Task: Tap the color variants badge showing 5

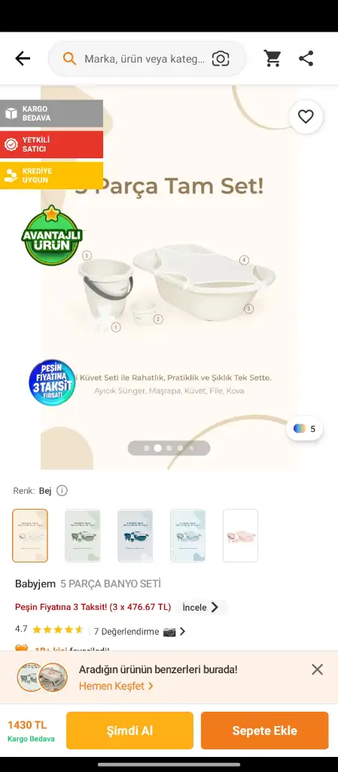Action: point(305,428)
